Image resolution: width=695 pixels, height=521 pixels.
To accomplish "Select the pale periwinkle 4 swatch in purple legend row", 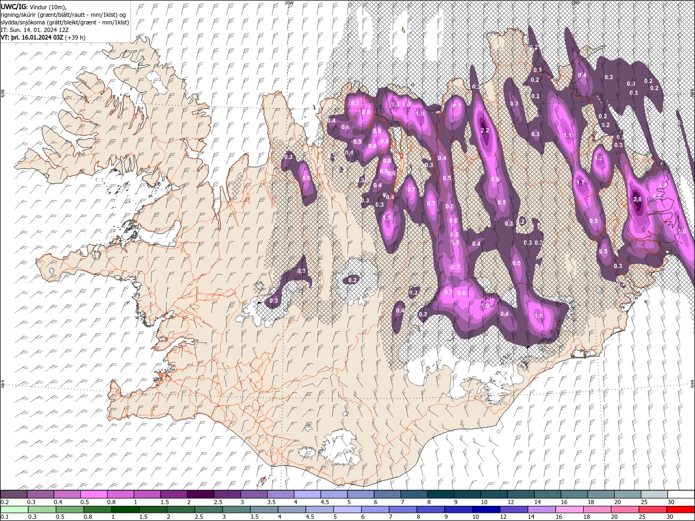I will (x=307, y=494).
